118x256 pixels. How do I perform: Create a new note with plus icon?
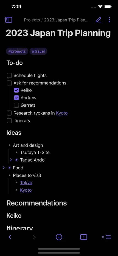coord(59,237)
